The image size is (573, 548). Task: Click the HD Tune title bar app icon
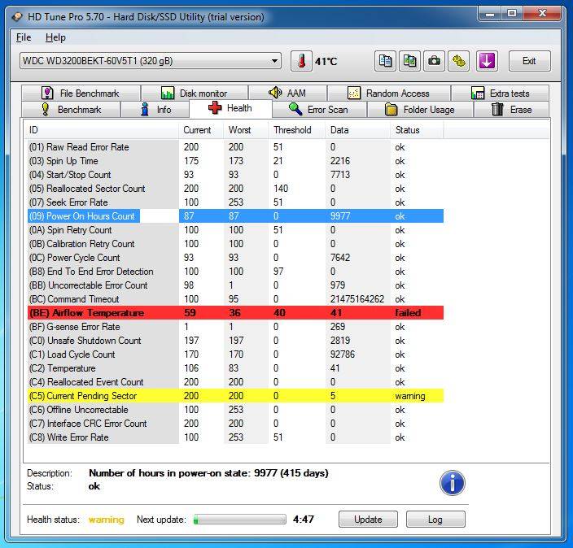click(x=18, y=17)
